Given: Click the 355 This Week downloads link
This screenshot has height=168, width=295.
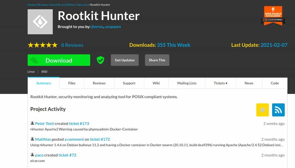Looking at the screenshot, I should pos(174,45).
